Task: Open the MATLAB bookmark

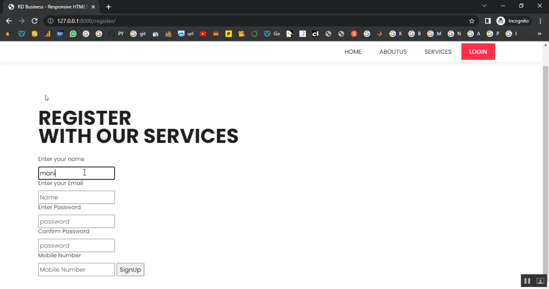Action: [380, 34]
